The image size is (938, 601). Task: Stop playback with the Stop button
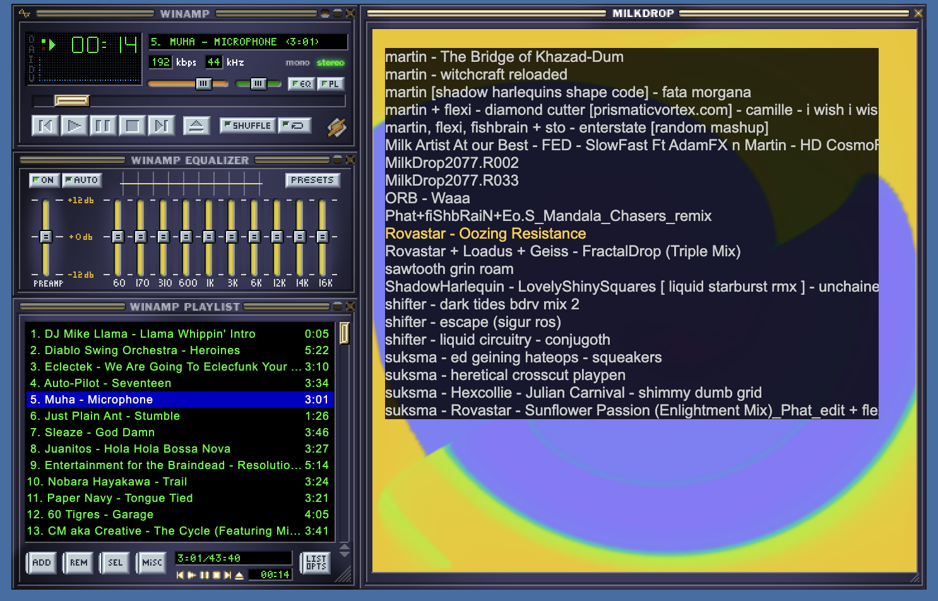pyautogui.click(x=132, y=126)
